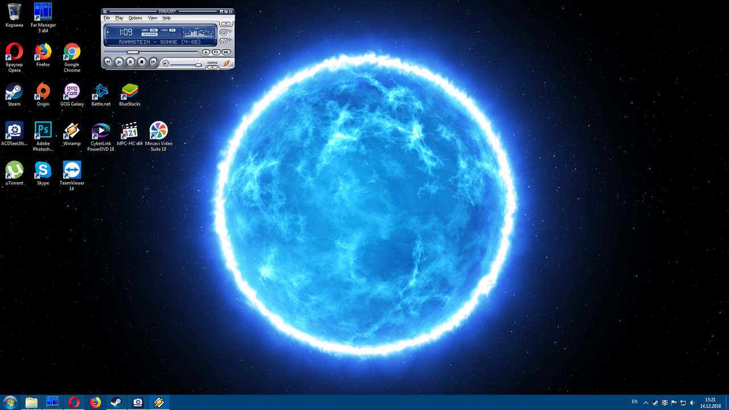The height and width of the screenshot is (410, 729).
Task: Open the dropdown arrow above the repeat button
Action: [x=226, y=24]
